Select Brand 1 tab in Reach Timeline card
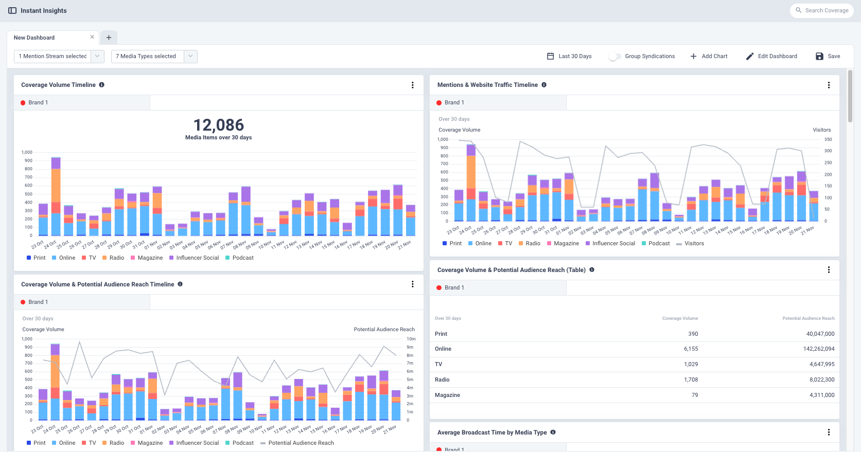 point(82,302)
